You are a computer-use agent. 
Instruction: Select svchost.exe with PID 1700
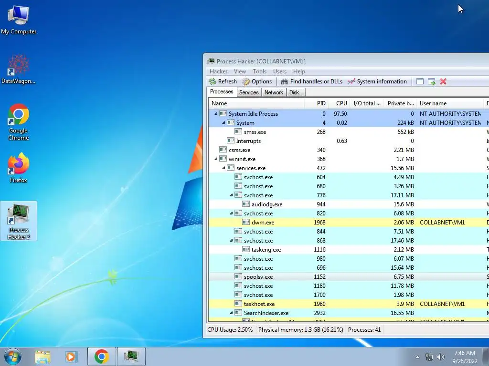(x=349, y=295)
